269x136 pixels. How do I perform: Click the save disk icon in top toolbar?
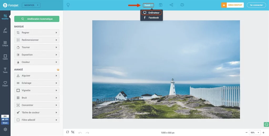[x=161, y=5]
